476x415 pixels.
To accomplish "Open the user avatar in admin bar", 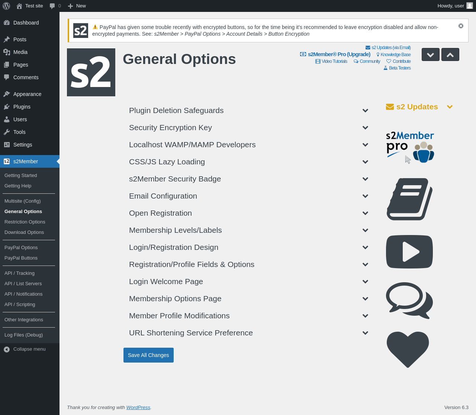I will (x=470, y=6).
